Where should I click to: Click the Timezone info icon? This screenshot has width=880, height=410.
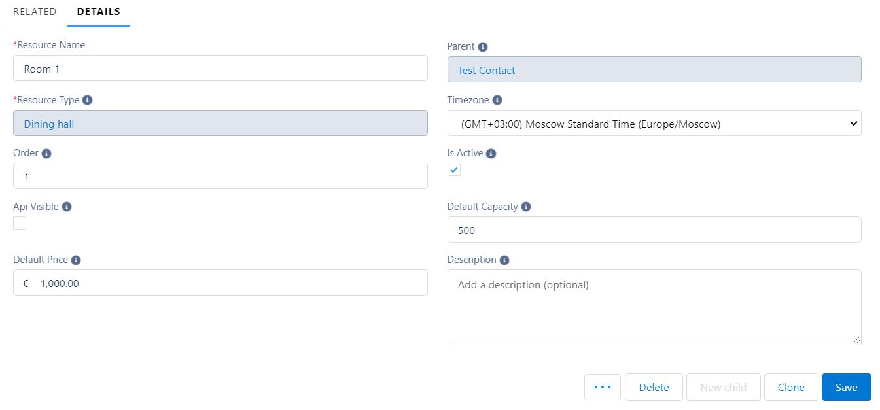pos(497,101)
